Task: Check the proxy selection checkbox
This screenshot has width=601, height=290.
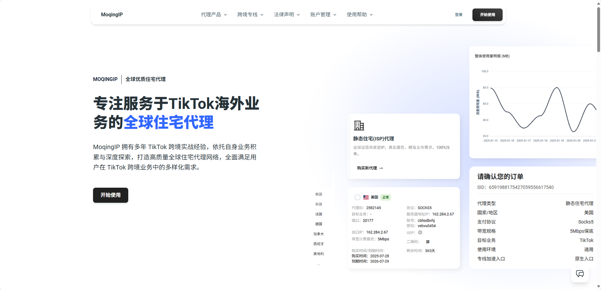Action: coord(357,197)
